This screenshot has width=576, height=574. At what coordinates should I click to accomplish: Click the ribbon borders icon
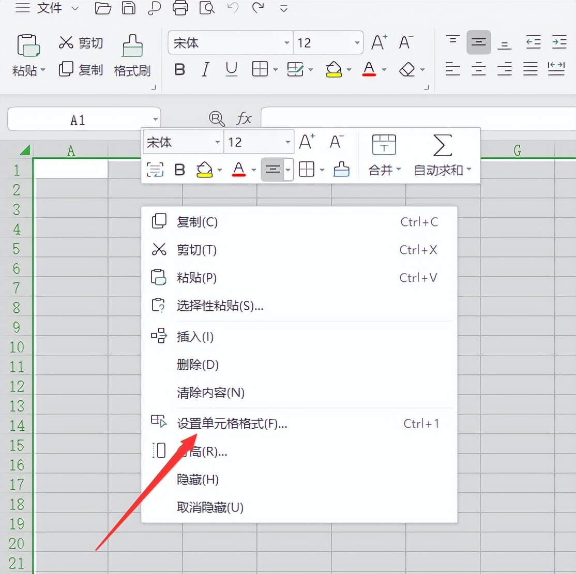click(x=260, y=69)
